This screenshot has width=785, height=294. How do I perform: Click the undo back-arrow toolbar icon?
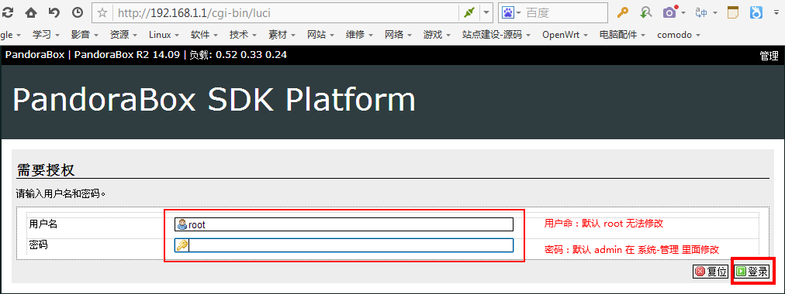(54, 12)
